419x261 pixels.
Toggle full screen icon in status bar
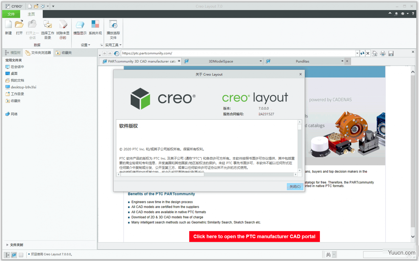(x=21, y=255)
